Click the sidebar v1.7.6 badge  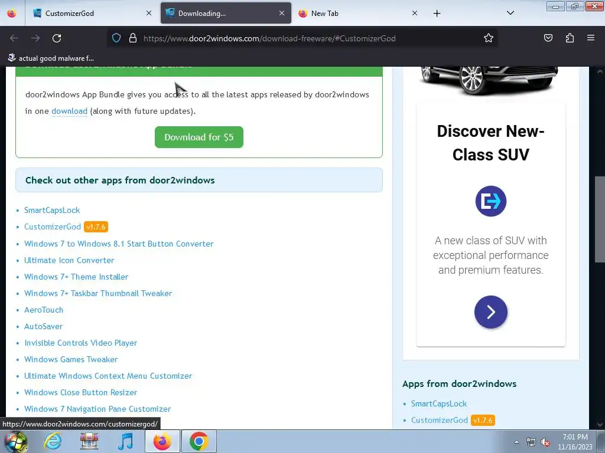pos(483,420)
